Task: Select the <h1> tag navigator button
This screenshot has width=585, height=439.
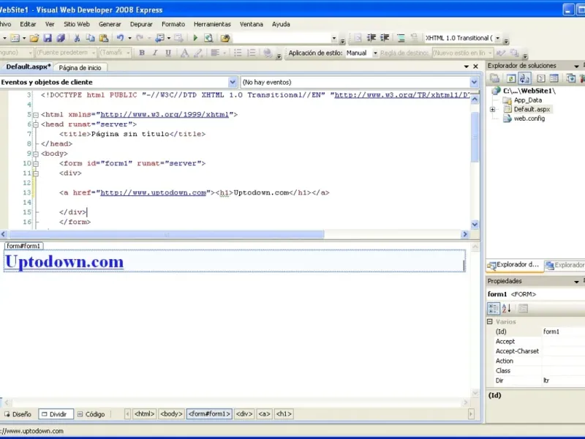Action: [x=284, y=414]
